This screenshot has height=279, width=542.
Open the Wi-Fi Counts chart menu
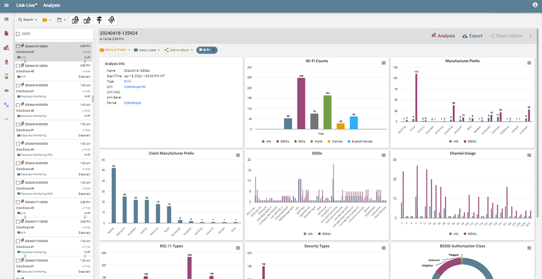tap(384, 63)
